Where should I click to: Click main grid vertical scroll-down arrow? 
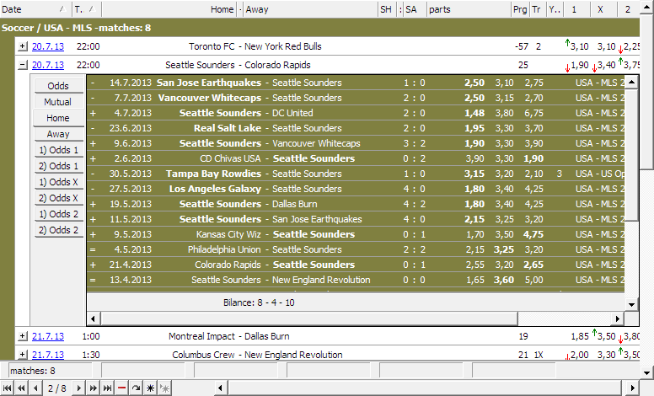click(x=647, y=372)
